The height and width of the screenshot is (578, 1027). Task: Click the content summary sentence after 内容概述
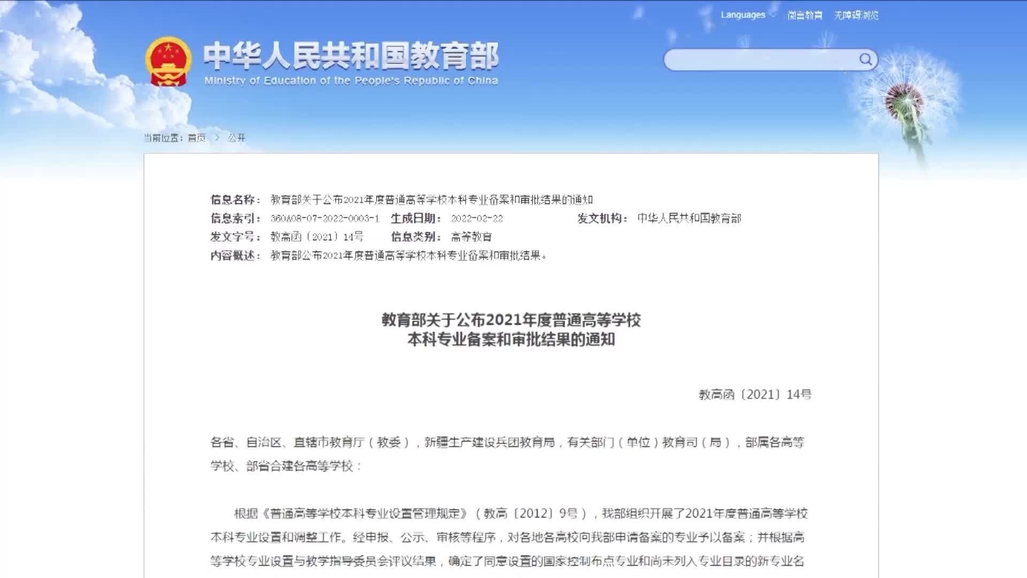409,255
